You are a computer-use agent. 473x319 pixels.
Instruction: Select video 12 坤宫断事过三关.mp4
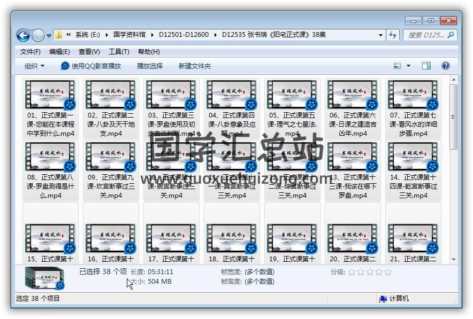coord(292,170)
